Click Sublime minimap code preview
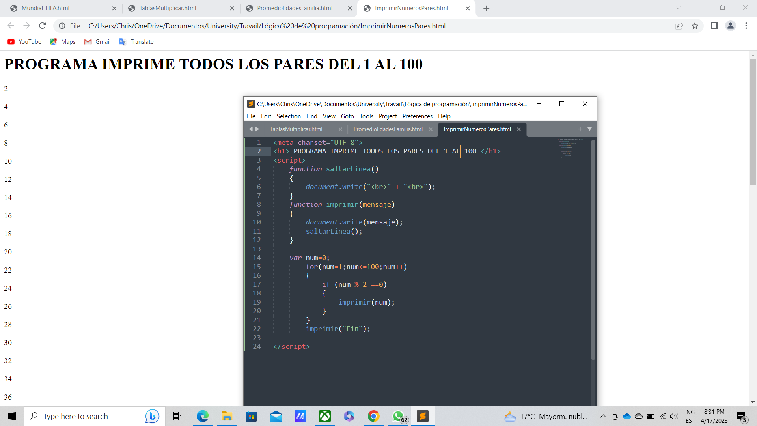 (x=570, y=149)
